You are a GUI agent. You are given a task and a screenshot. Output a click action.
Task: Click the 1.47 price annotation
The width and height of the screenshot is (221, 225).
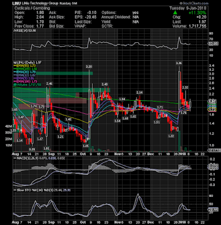[x=21, y=118]
